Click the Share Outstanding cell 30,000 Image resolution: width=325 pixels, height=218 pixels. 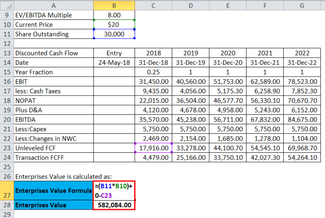click(x=114, y=34)
